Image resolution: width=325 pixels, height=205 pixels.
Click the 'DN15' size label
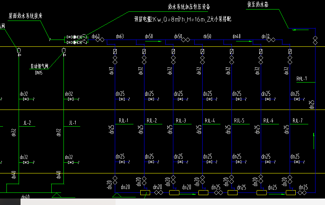[x=39, y=73]
